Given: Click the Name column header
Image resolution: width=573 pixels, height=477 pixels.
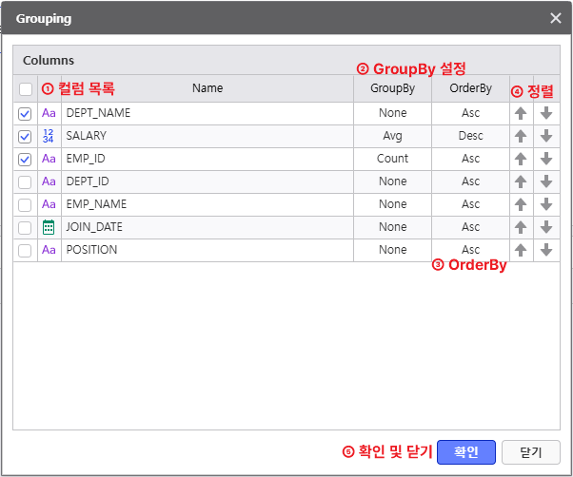Looking at the screenshot, I should point(207,88).
